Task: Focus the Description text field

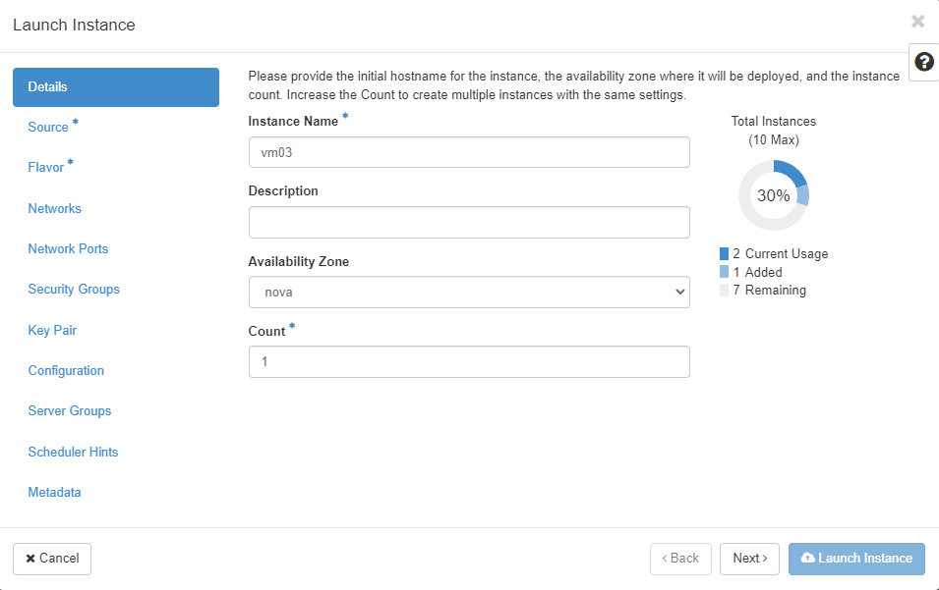Action: (x=469, y=223)
